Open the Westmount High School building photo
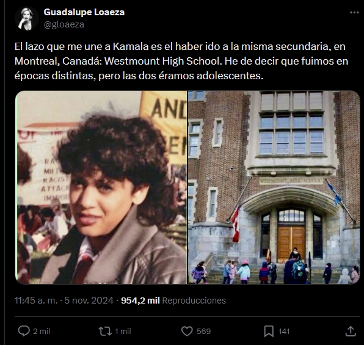Viewport: 364px width, 345px height. click(x=274, y=187)
